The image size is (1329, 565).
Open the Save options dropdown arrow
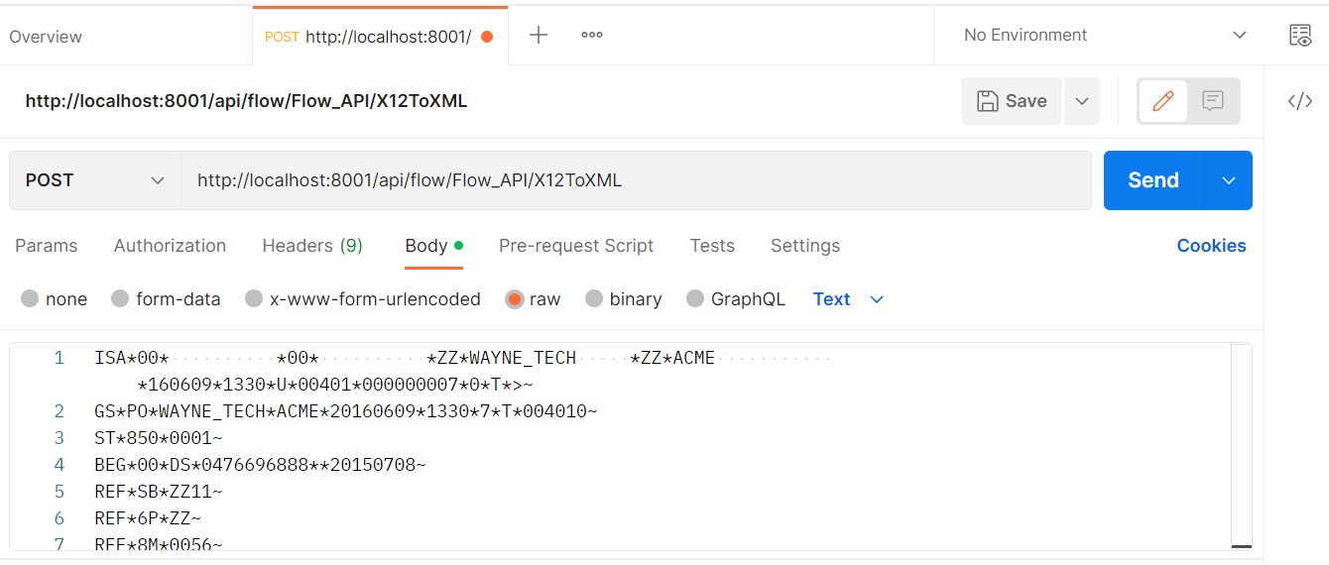point(1082,101)
